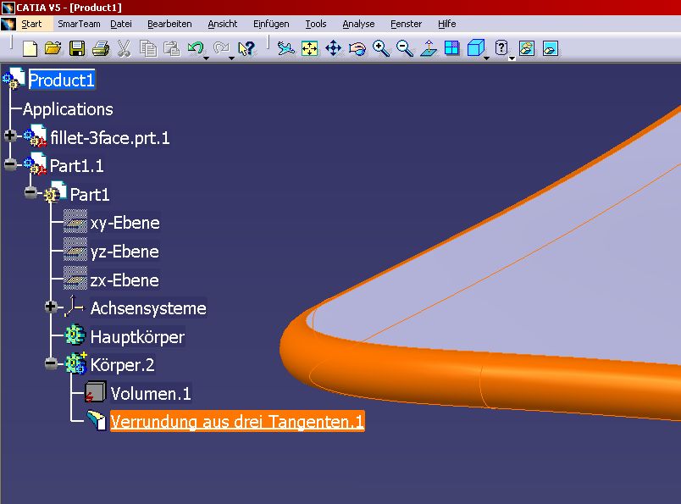Select Verrundung aus drei Tangenten.1
Image resolution: width=681 pixels, height=504 pixels.
pos(237,422)
